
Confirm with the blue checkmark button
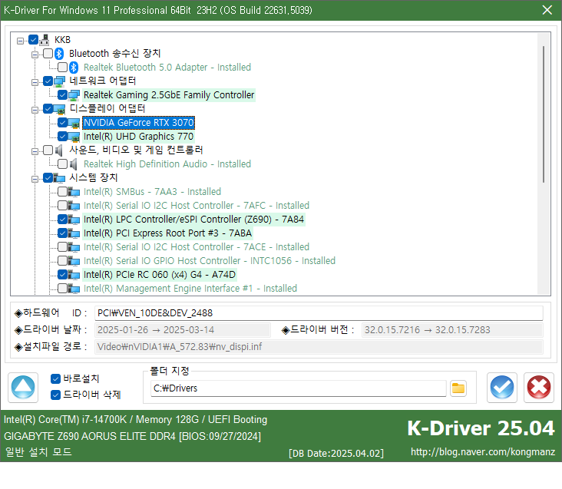(x=502, y=387)
